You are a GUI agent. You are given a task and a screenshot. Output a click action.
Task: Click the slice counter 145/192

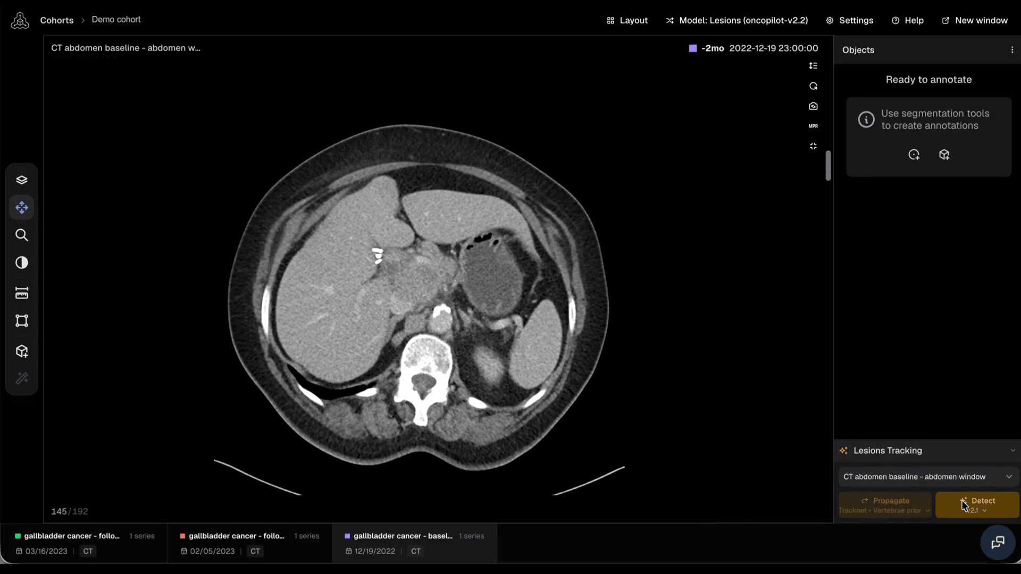[x=70, y=511]
